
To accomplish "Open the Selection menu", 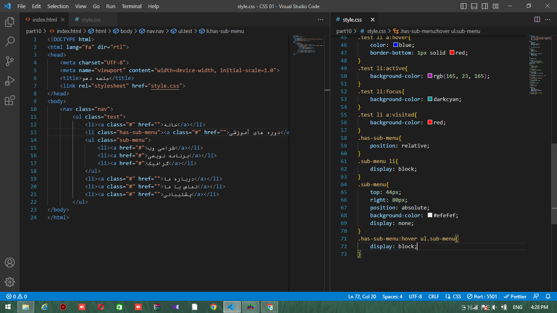I will tap(58, 6).
